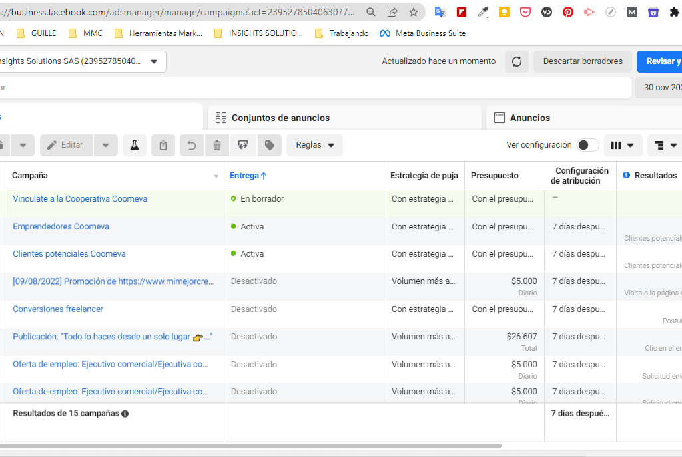
Task: Open Emprendedores Coomeva campaign
Action: (61, 226)
